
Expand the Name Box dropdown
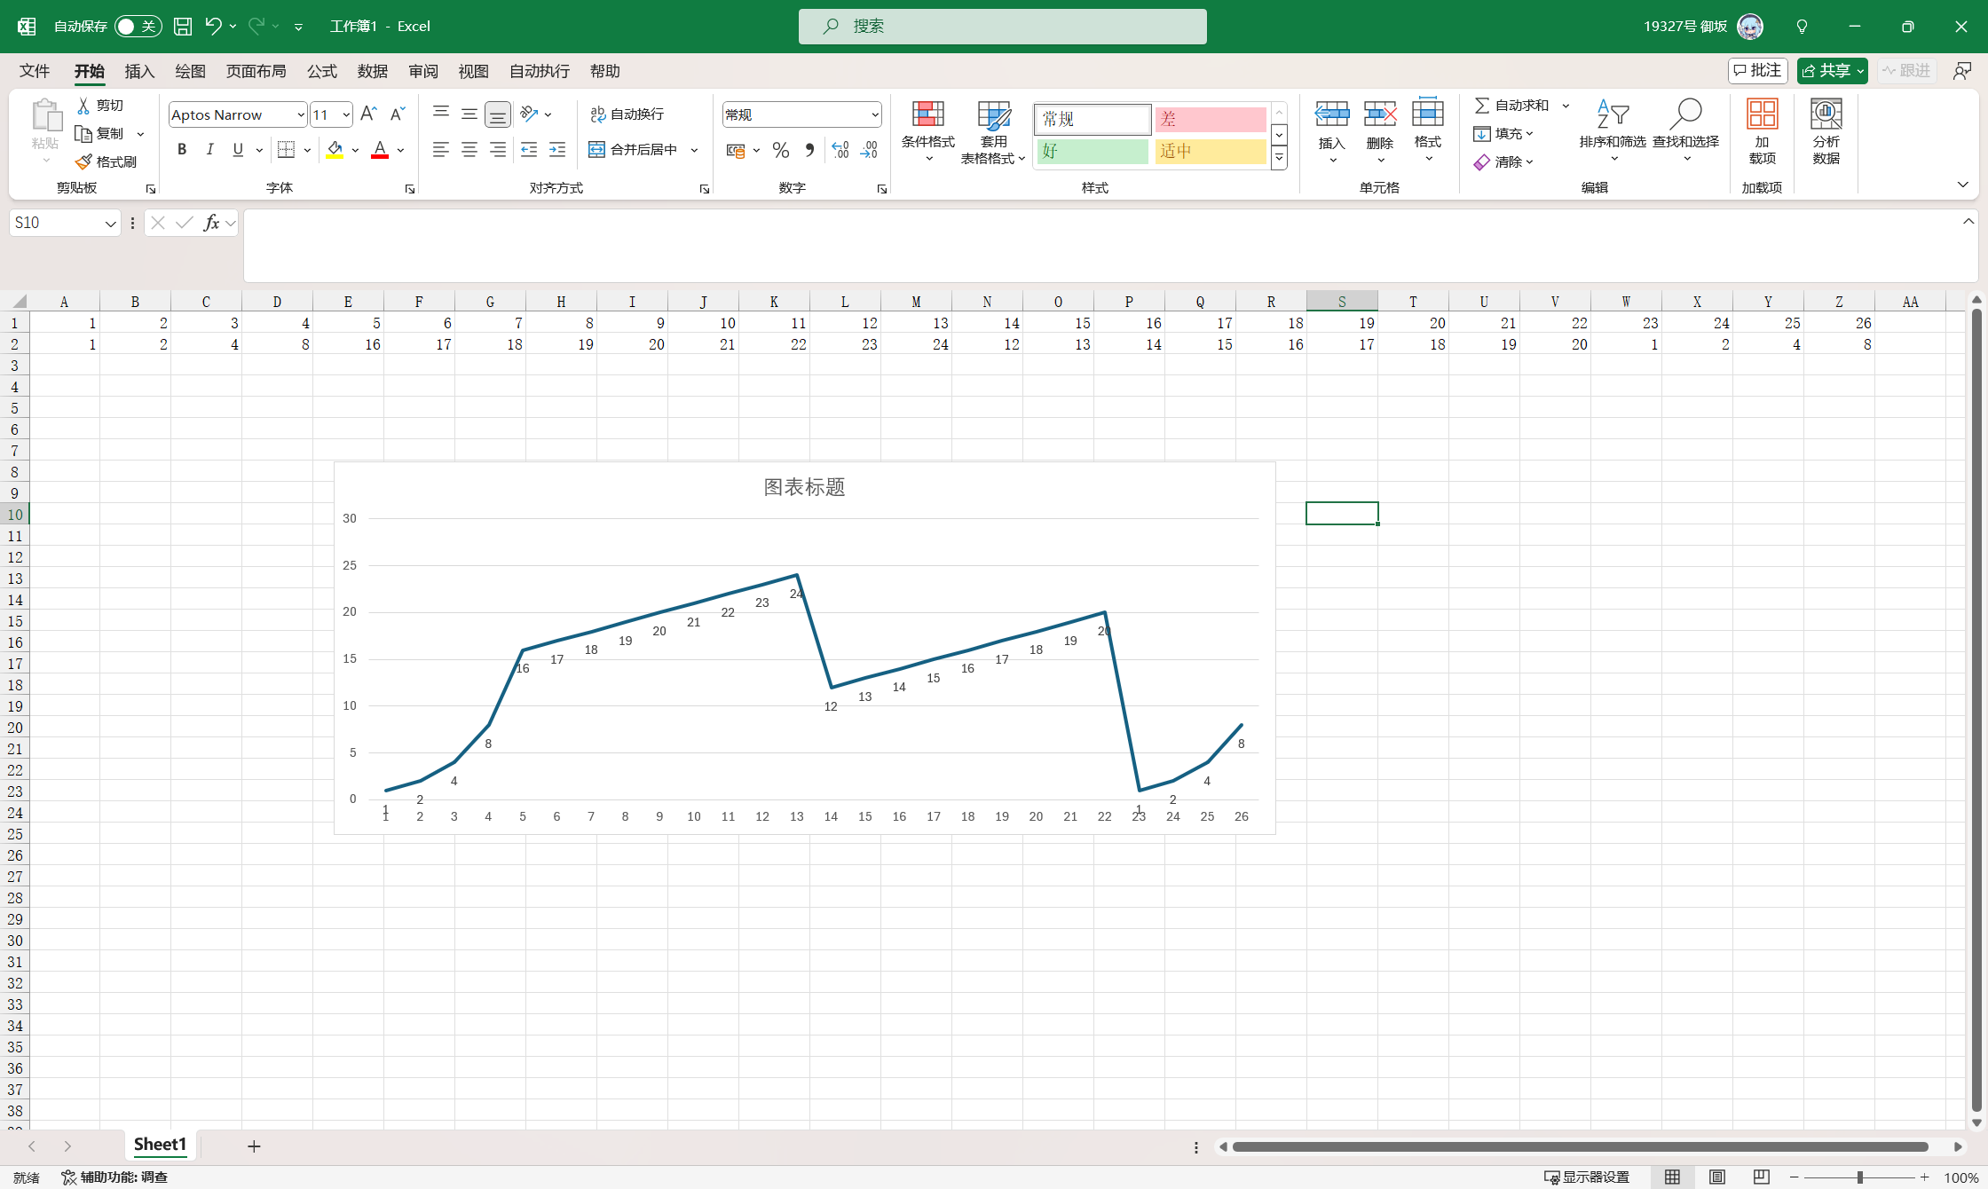click(110, 224)
